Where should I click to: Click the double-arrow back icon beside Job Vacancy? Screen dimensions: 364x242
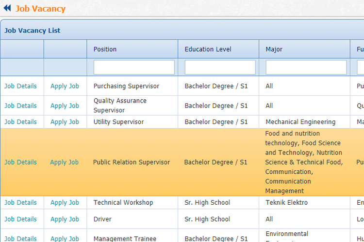(7, 8)
